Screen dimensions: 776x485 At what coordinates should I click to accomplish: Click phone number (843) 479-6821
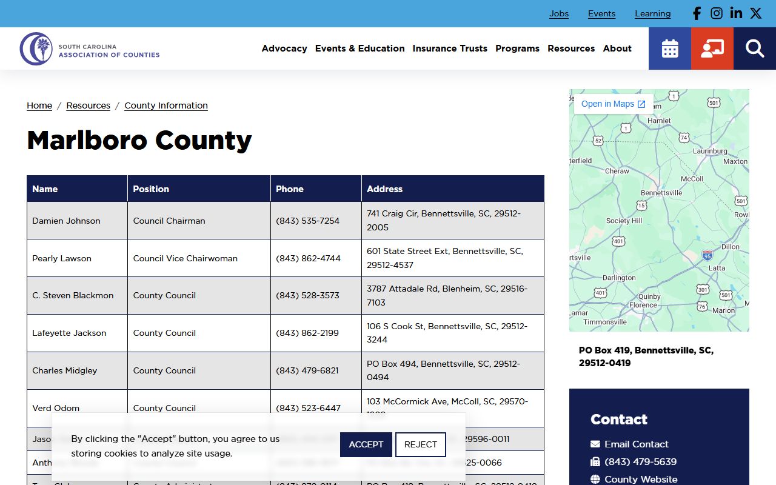pyautogui.click(x=307, y=370)
